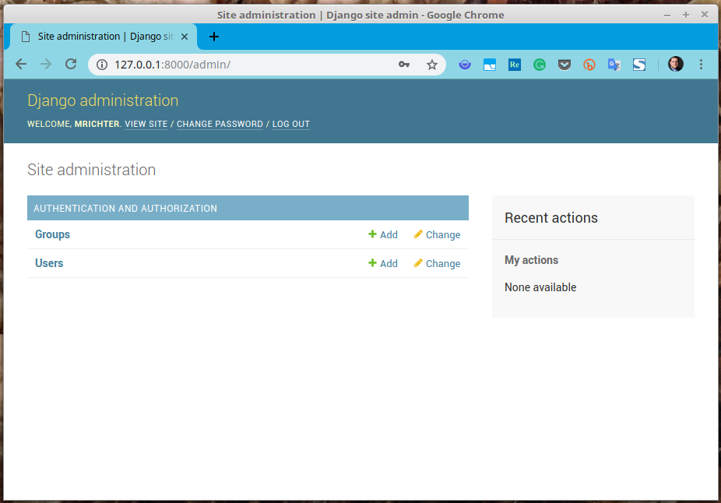Image resolution: width=721 pixels, height=503 pixels.
Task: Open the blue window extension icon
Action: coord(490,65)
